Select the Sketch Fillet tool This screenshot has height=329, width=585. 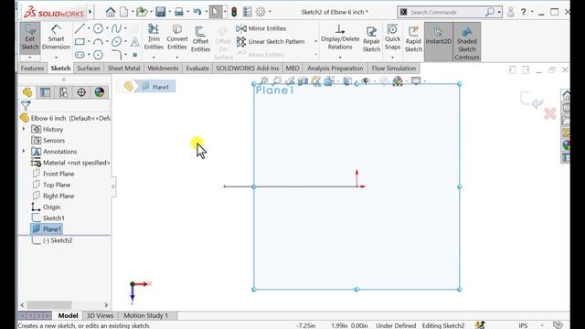(x=116, y=55)
